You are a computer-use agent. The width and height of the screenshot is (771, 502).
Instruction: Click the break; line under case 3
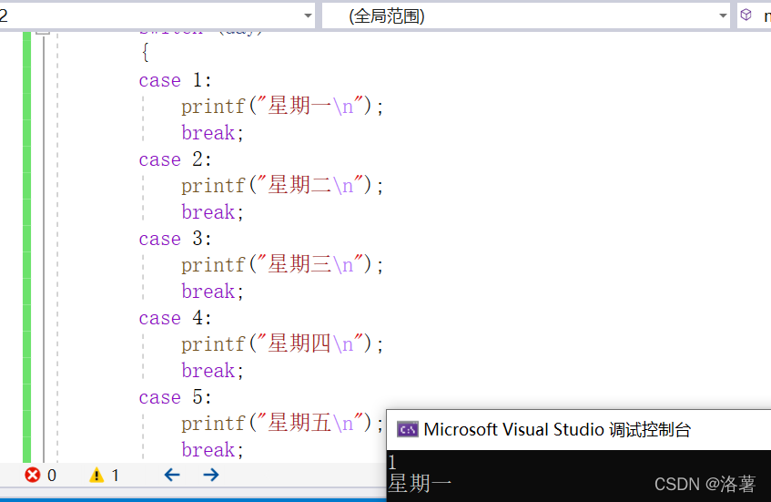[x=212, y=292]
